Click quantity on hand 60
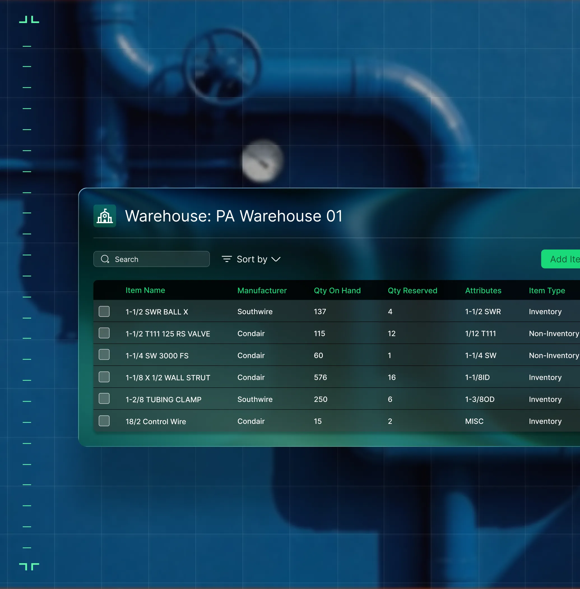The image size is (580, 589). 318,355
